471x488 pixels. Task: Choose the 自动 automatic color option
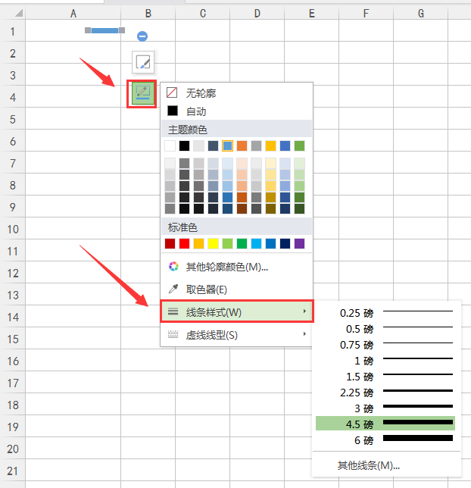[236, 111]
